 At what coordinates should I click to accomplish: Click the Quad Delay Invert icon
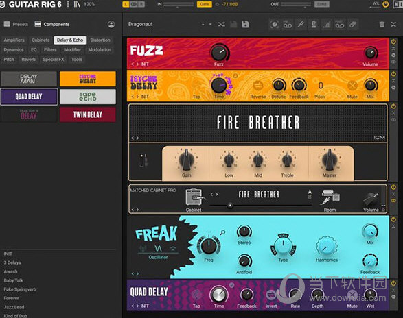click(x=271, y=295)
